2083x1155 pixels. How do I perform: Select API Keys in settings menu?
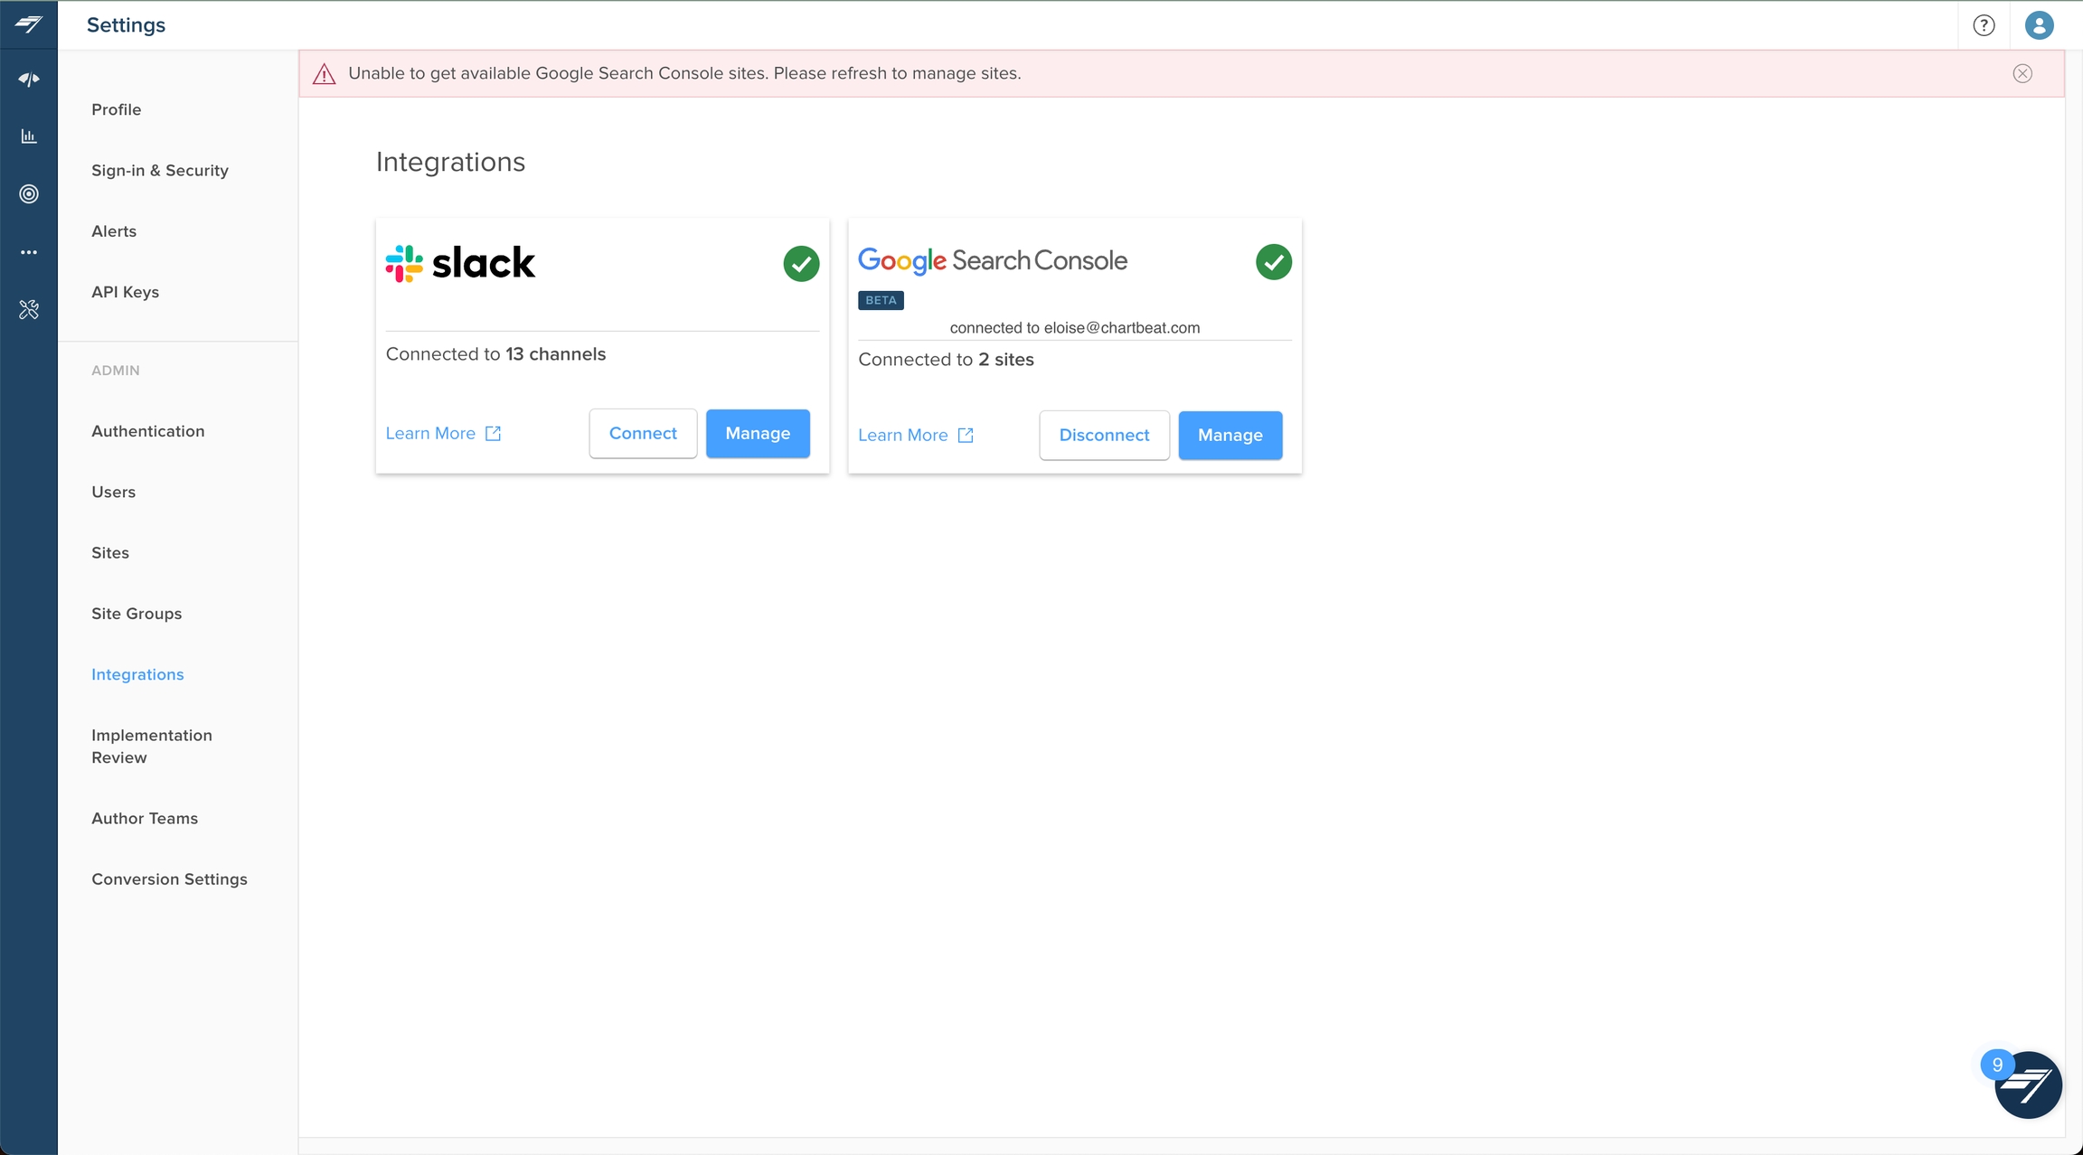point(125,292)
